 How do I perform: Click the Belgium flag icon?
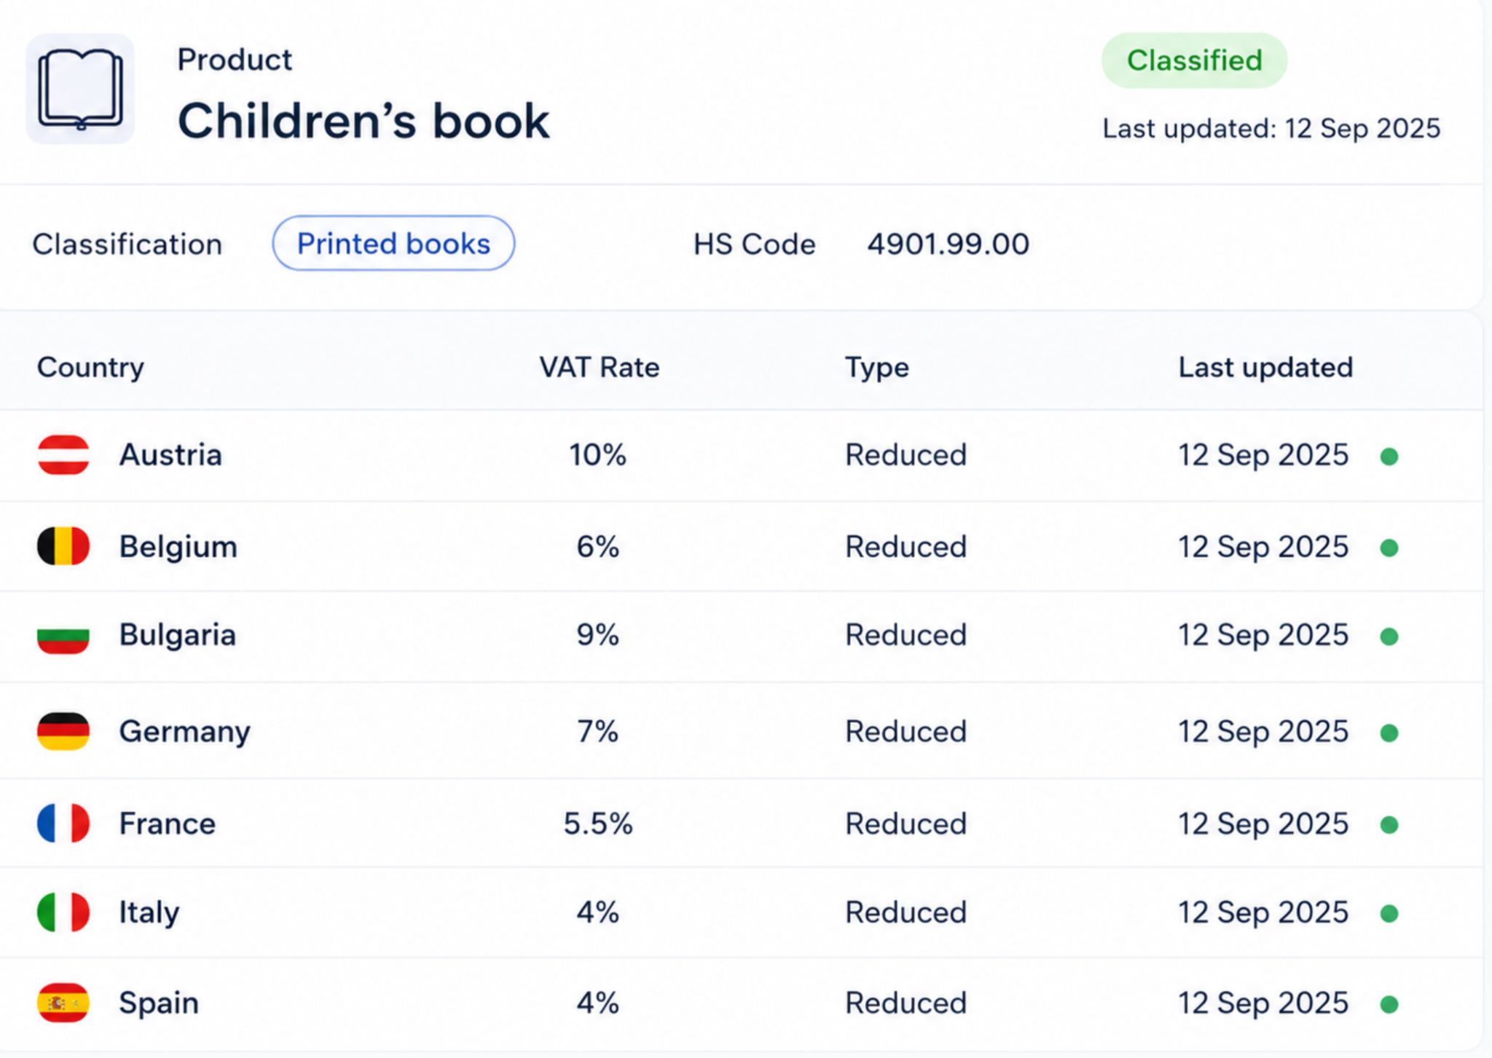(x=63, y=546)
